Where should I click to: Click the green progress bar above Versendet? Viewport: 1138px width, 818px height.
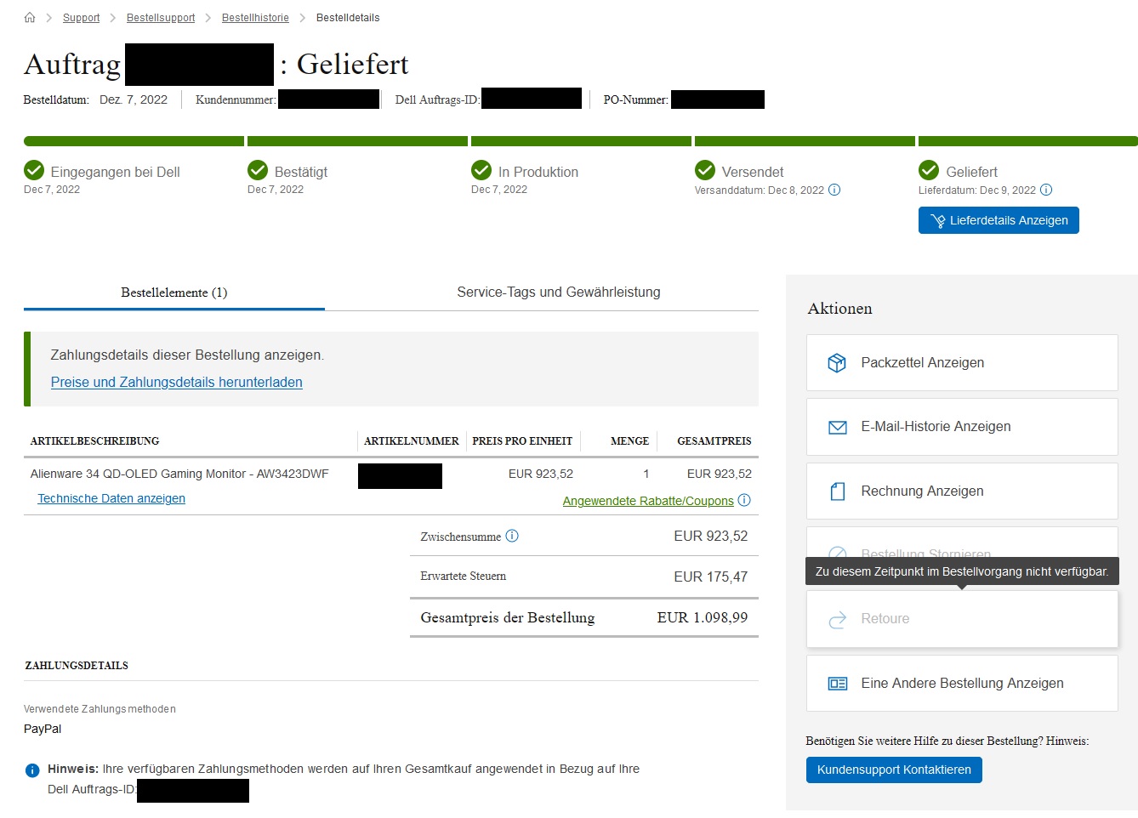click(x=805, y=141)
